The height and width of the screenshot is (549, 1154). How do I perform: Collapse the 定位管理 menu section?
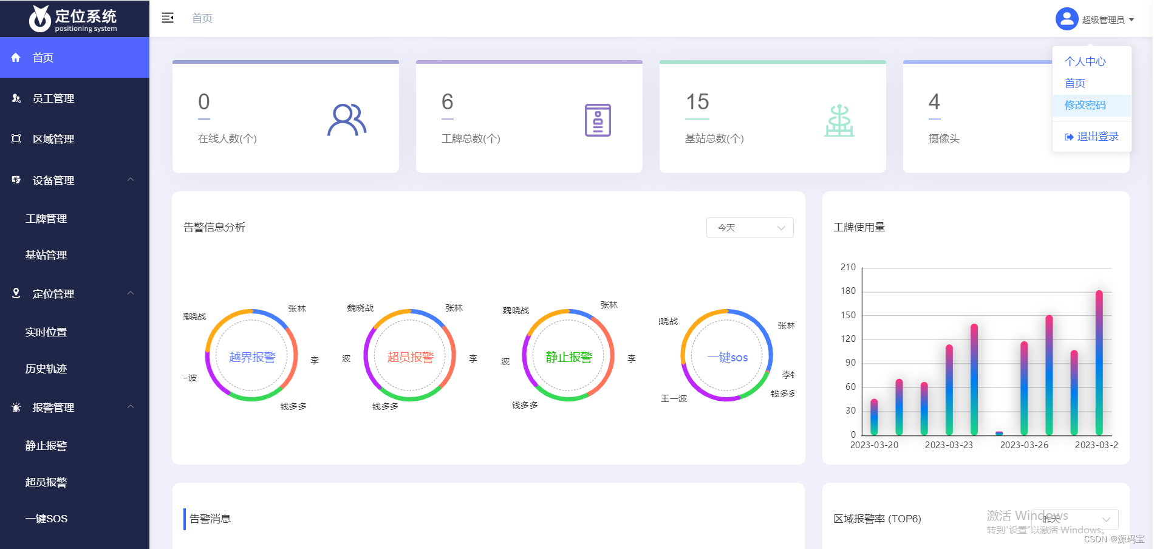point(130,293)
